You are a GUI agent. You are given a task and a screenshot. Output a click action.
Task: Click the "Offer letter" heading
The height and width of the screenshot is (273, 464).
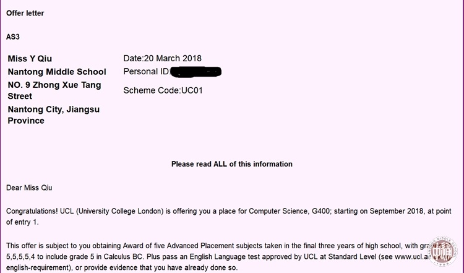click(x=25, y=13)
